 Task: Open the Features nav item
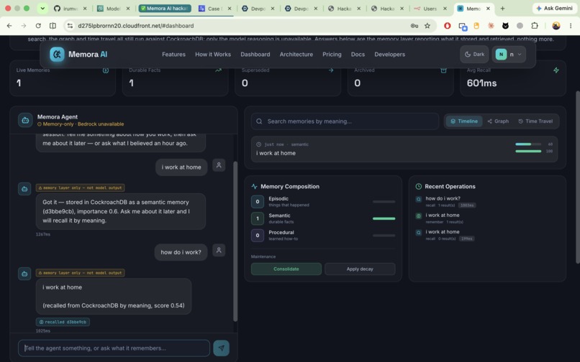(173, 55)
